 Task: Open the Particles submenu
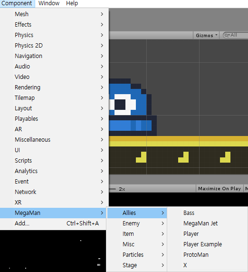(137, 255)
